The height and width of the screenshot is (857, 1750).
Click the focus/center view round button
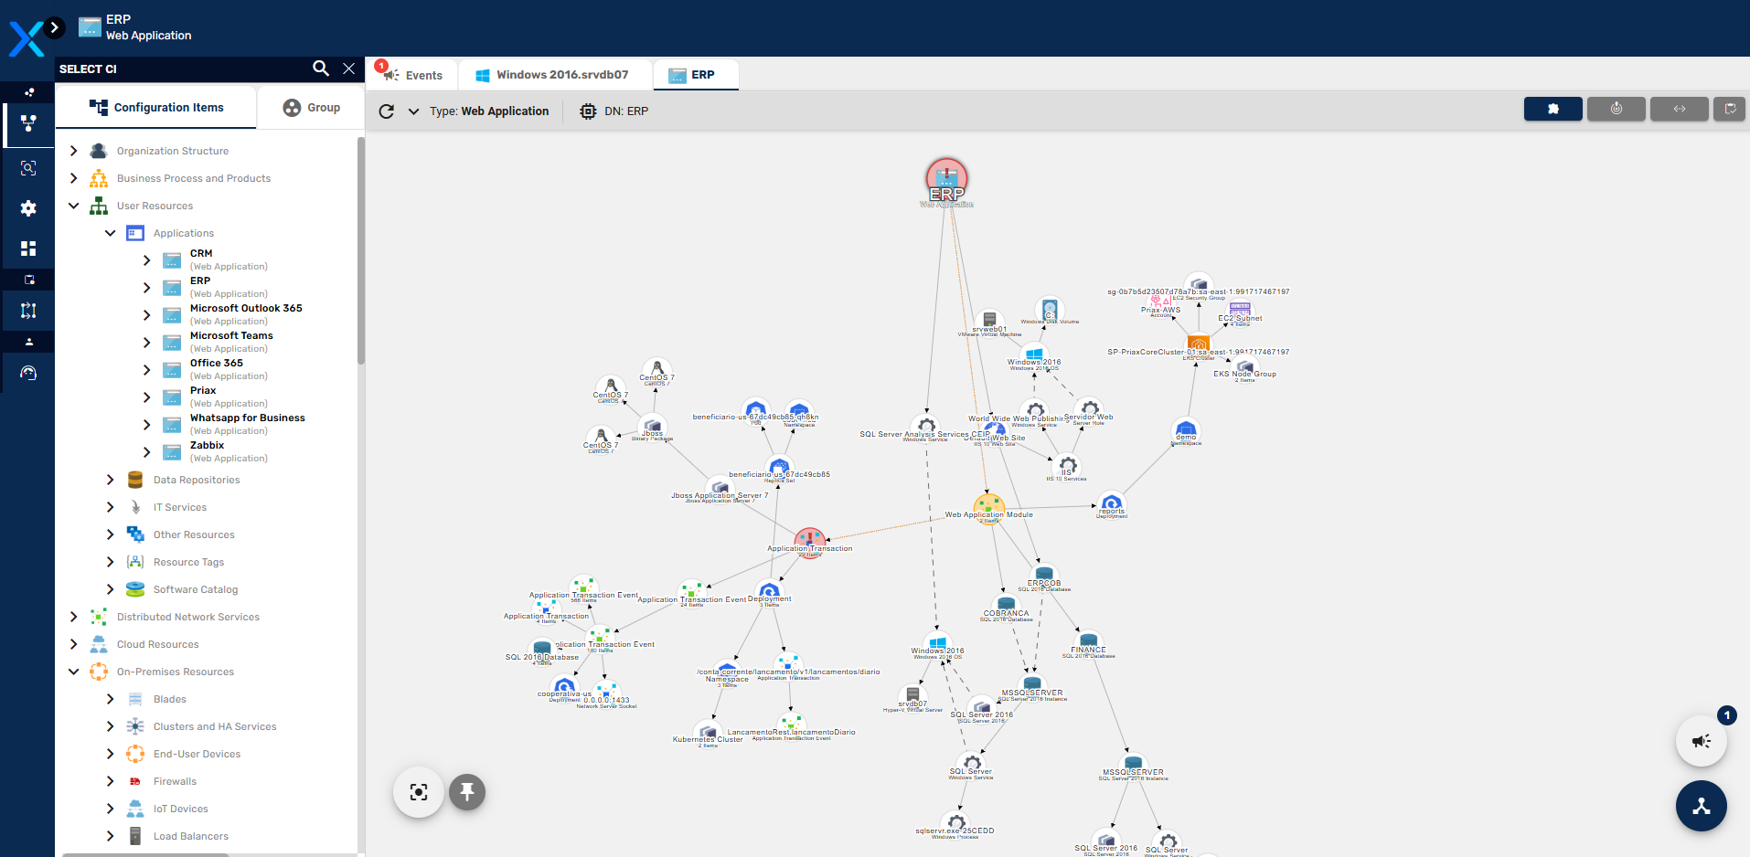(x=419, y=792)
